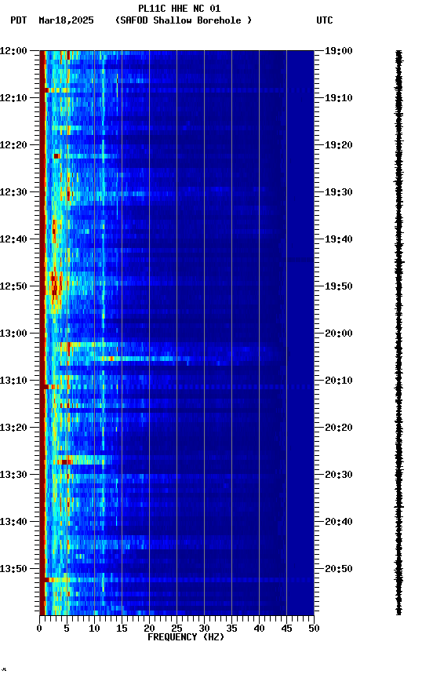Click the '50' frequency axis tick label

[x=314, y=629]
